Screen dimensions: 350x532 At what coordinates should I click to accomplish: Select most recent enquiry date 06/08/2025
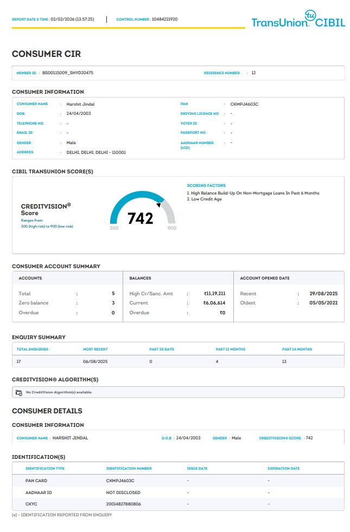click(x=95, y=362)
